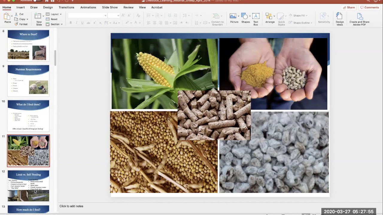The image size is (383, 215).
Task: Click the Design Ideas icon
Action: pos(339,16)
